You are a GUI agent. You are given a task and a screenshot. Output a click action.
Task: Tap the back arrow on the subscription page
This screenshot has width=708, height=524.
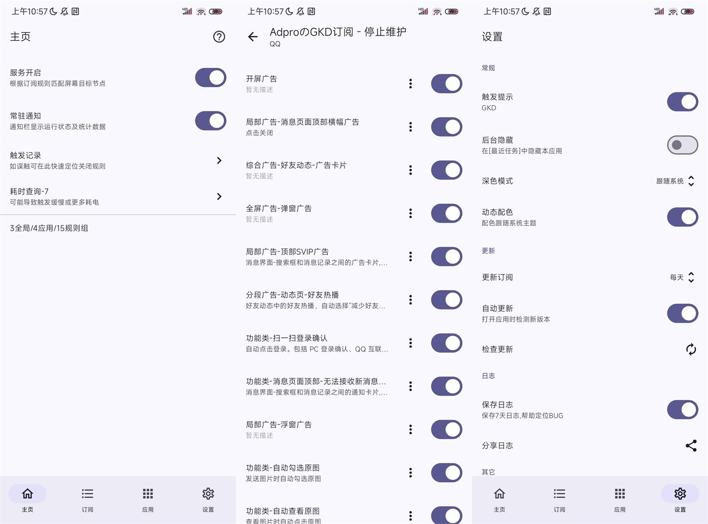(x=253, y=37)
